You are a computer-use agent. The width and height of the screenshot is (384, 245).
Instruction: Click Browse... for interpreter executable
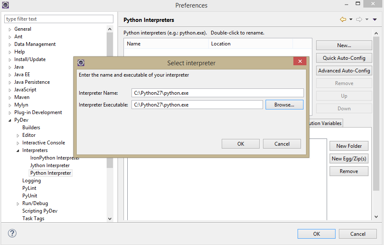click(x=285, y=105)
